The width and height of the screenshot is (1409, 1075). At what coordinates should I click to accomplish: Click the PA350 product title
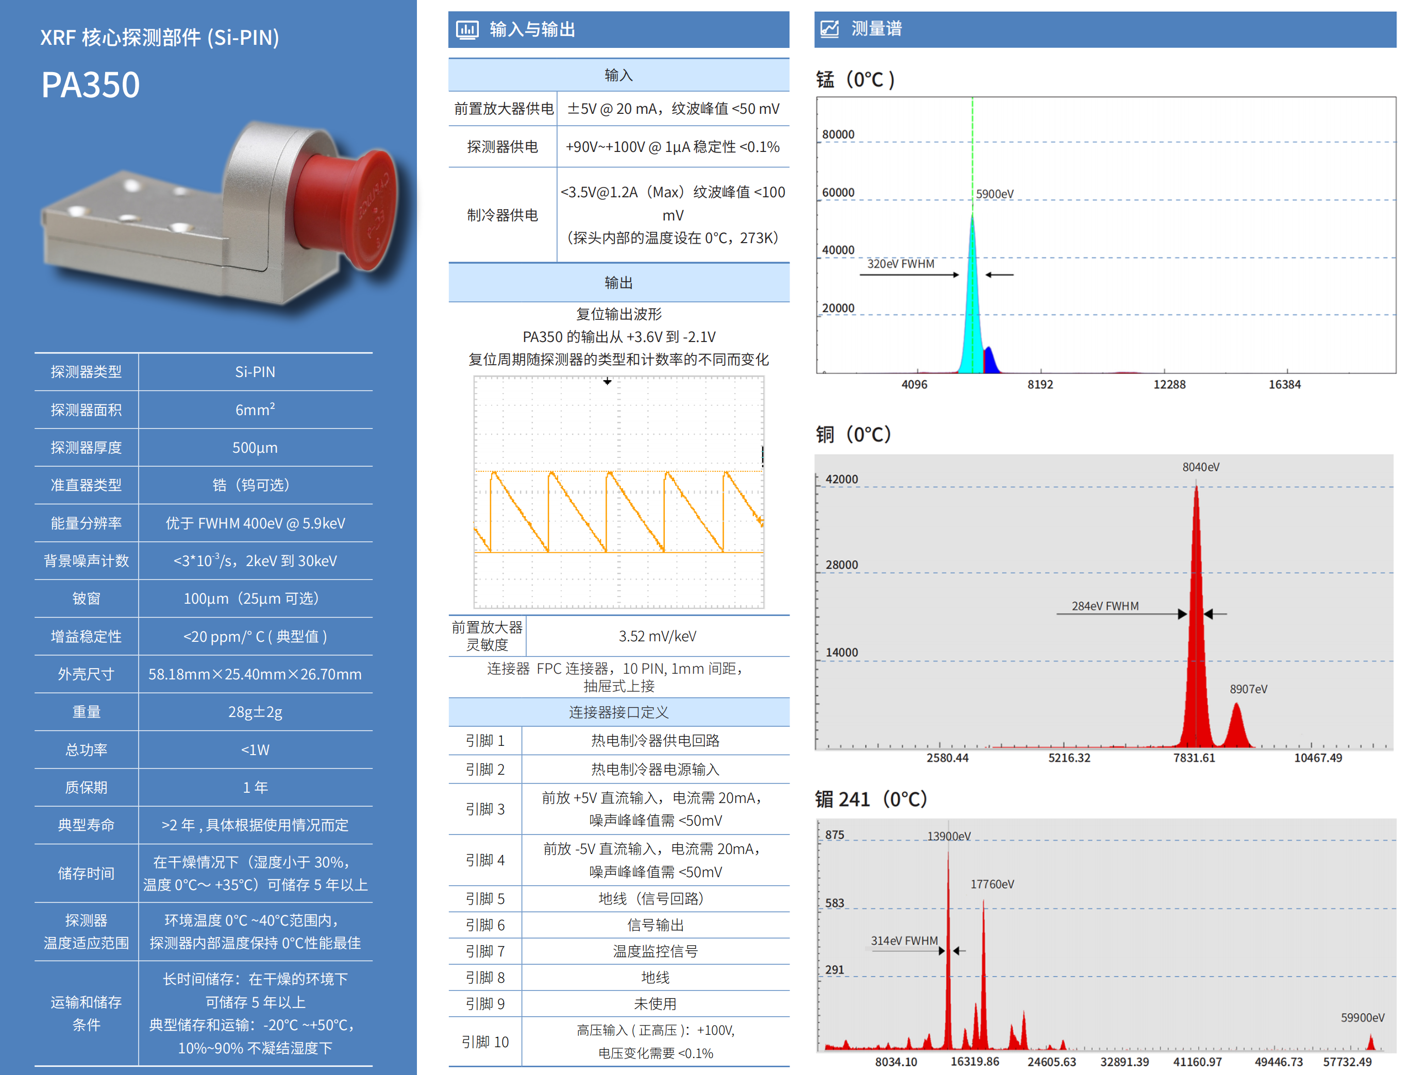click(x=90, y=84)
